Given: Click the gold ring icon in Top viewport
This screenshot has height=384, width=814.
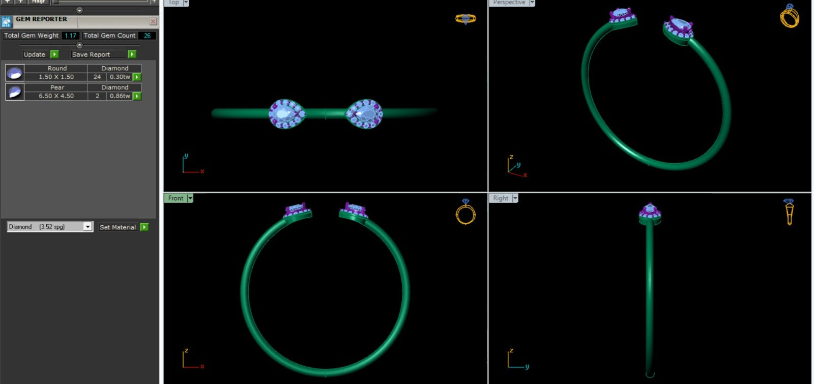Looking at the screenshot, I should 465,19.
